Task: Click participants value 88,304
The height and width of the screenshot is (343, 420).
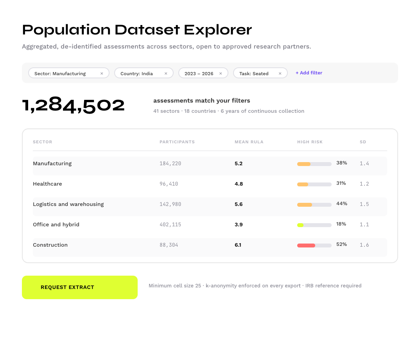Action: click(x=169, y=245)
